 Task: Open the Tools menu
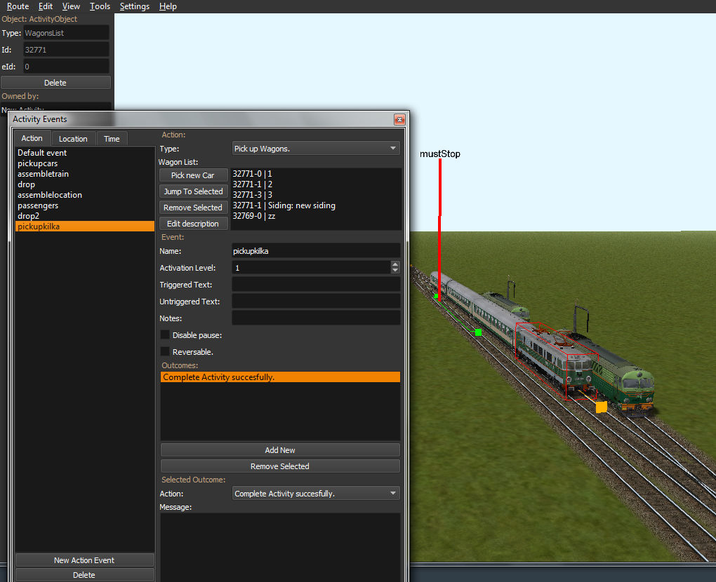[100, 6]
